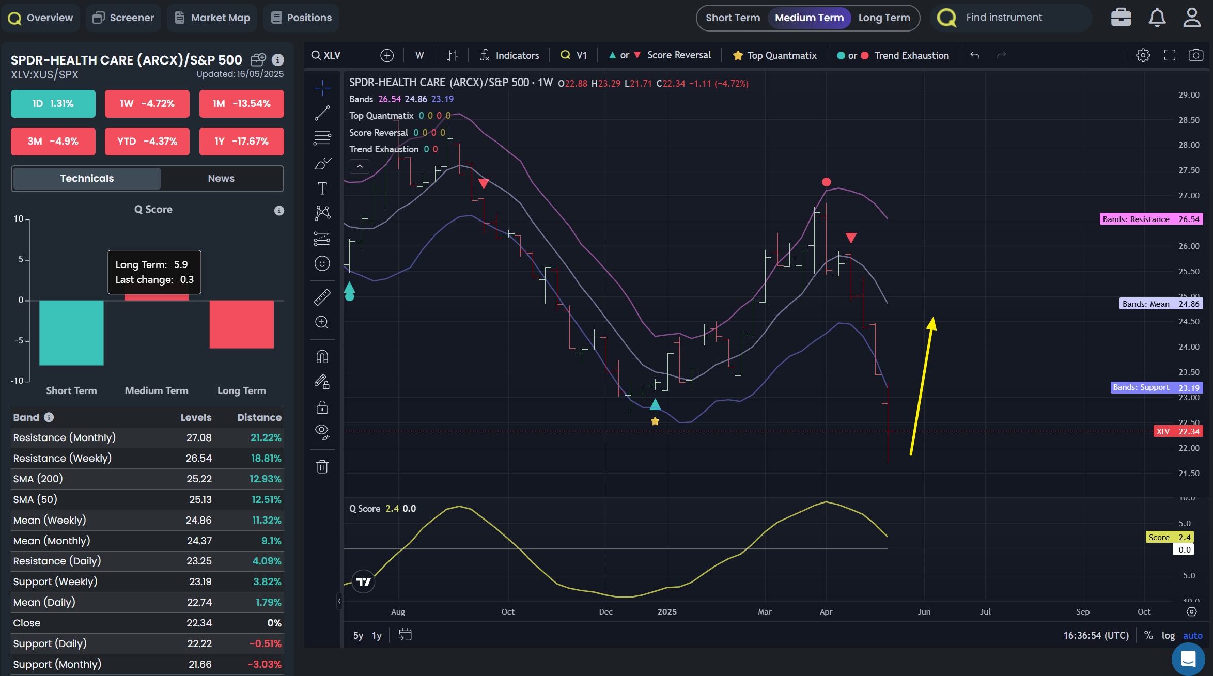This screenshot has height=676, width=1213.
Task: Open chart settings gear icon
Action: 1143,55
